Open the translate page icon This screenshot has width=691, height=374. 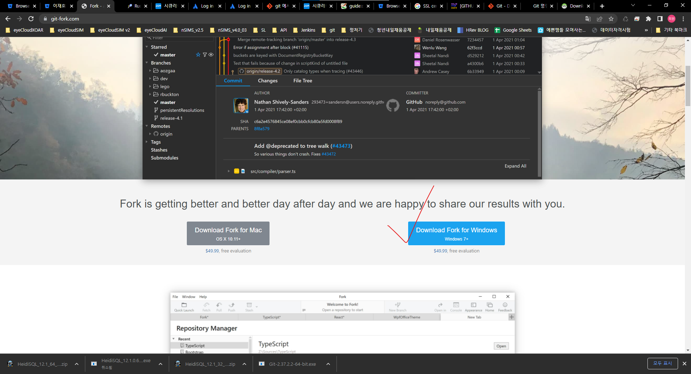coord(588,19)
